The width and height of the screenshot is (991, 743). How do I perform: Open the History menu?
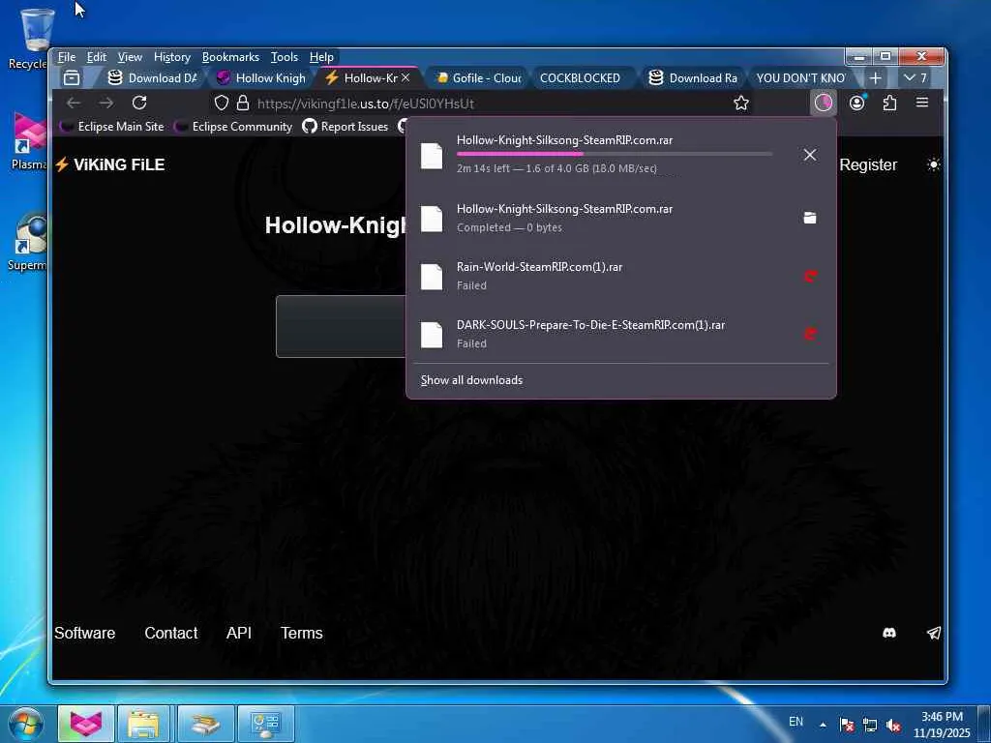(x=172, y=57)
